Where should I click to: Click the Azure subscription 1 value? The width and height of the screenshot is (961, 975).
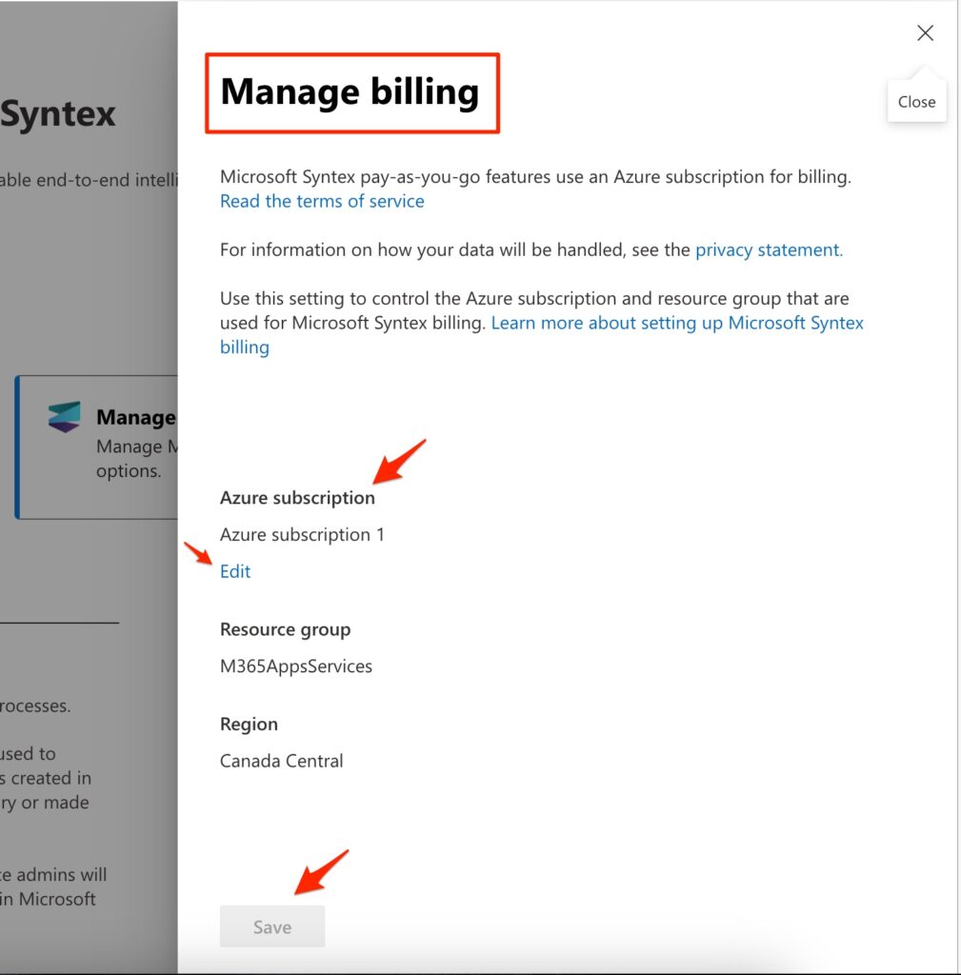(x=302, y=535)
